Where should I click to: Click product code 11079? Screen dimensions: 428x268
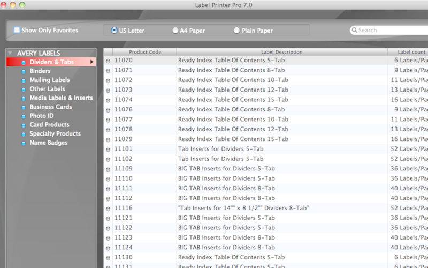[124, 139]
